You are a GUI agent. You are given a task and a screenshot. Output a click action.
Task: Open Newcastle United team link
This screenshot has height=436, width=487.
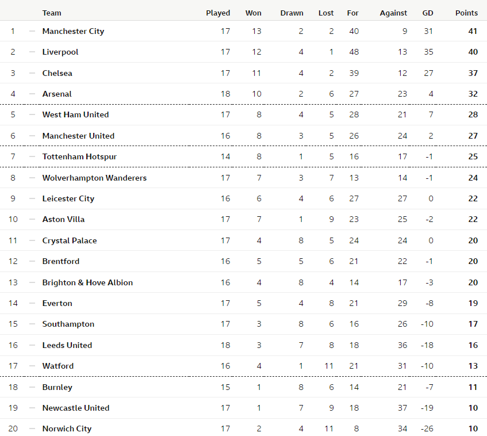tap(76, 408)
